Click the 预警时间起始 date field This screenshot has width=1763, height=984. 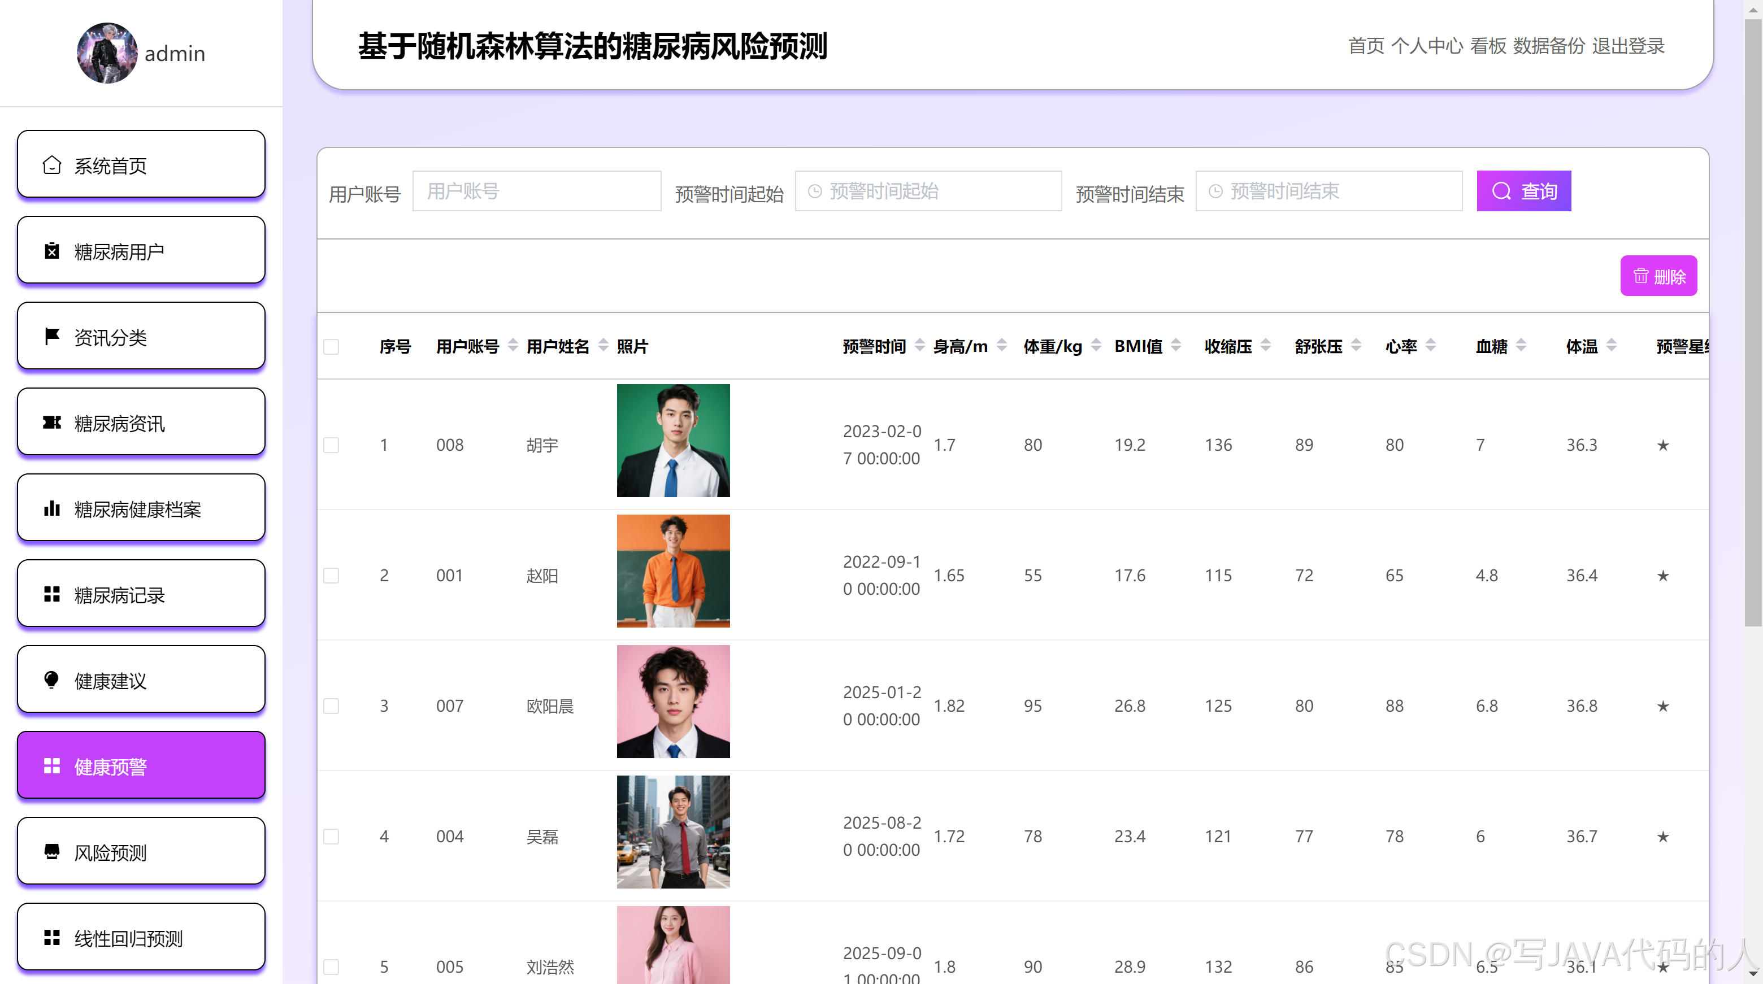pyautogui.click(x=928, y=191)
